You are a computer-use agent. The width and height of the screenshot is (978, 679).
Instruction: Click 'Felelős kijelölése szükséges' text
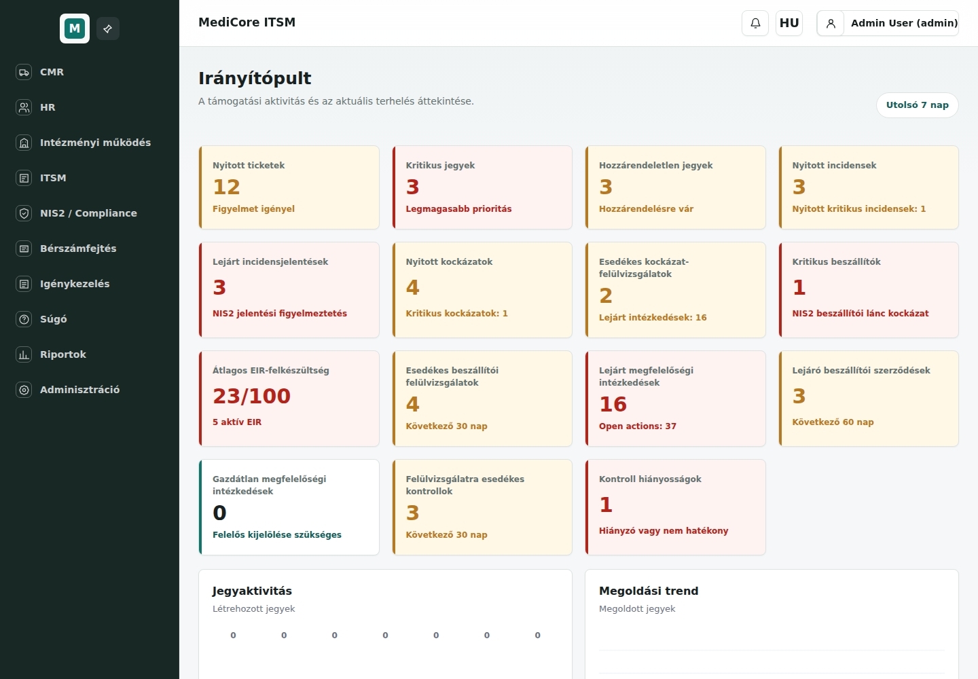pyautogui.click(x=277, y=535)
